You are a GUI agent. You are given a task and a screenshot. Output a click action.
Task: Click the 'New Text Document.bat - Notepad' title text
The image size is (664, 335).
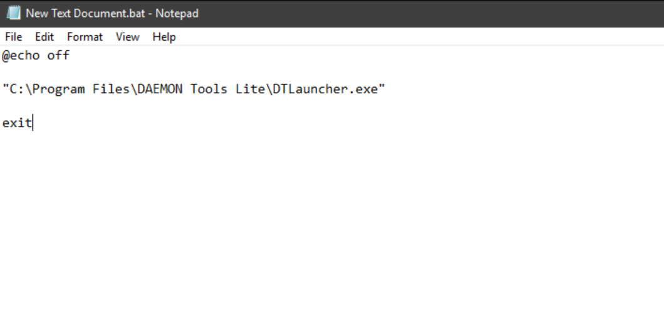(112, 13)
